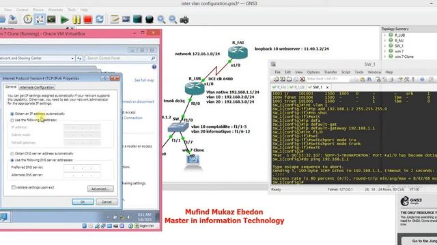Open SecureCRT Transfer menu
This screenshot has width=437, height=245.
click(x=330, y=72)
